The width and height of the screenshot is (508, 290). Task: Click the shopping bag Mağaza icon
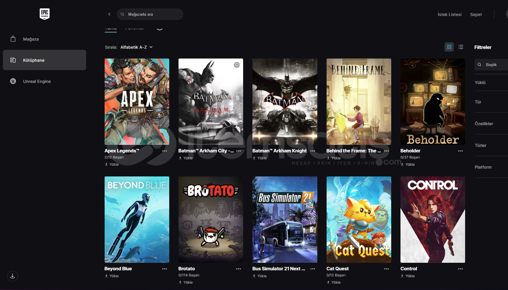tap(13, 39)
